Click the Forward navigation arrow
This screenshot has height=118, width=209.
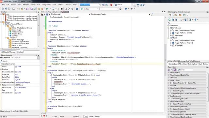click(132, 9)
